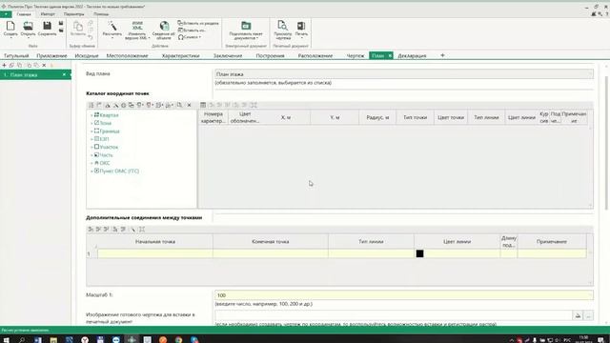610x343 pixels.
Task: Open the Сервисы dropdown in ribbon
Action: 190,37
